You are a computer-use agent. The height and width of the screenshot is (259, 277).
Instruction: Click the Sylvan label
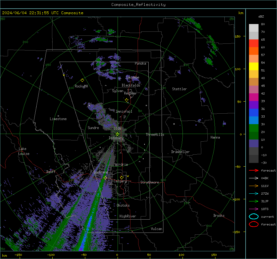118,91
